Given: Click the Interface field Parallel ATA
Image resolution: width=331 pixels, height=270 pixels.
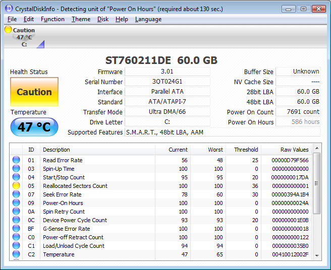Looking at the screenshot, I should [167, 92].
